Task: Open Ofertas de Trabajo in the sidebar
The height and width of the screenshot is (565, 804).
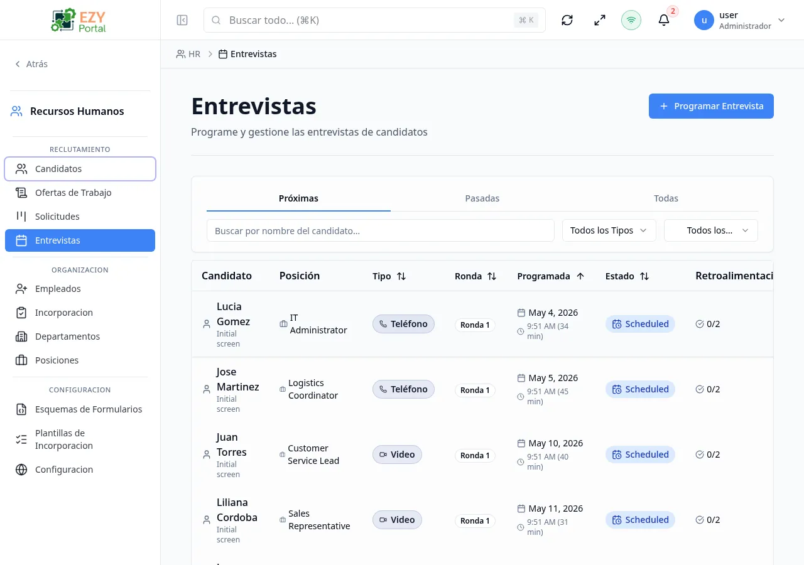Action: point(80,193)
